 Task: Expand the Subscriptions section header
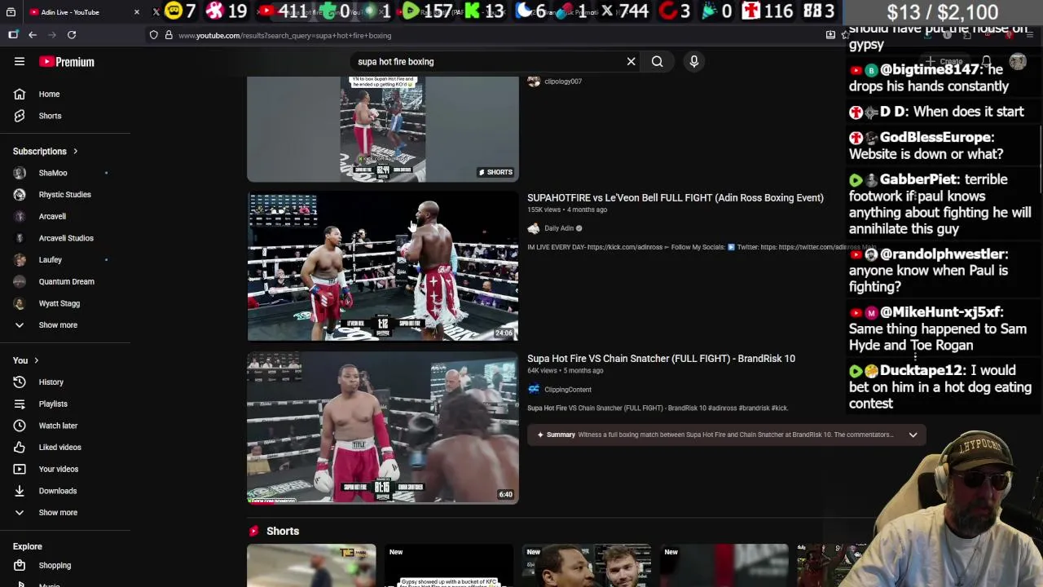(x=45, y=151)
